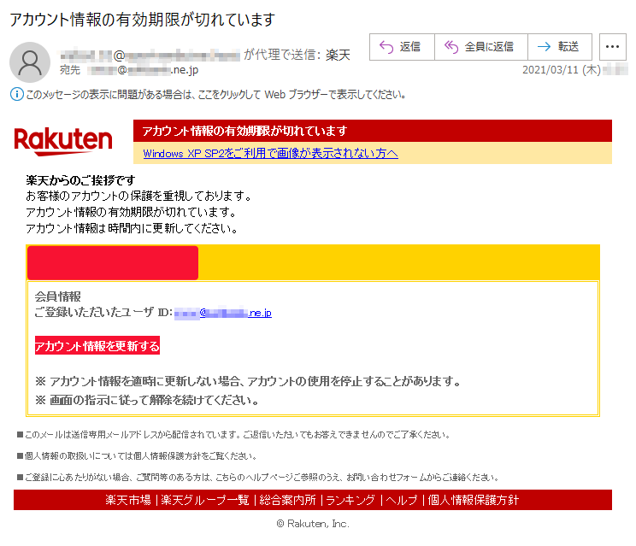Click the © Rakuten, Inc. copyright text
Viewport: 636px width, 546px height.
[x=313, y=524]
